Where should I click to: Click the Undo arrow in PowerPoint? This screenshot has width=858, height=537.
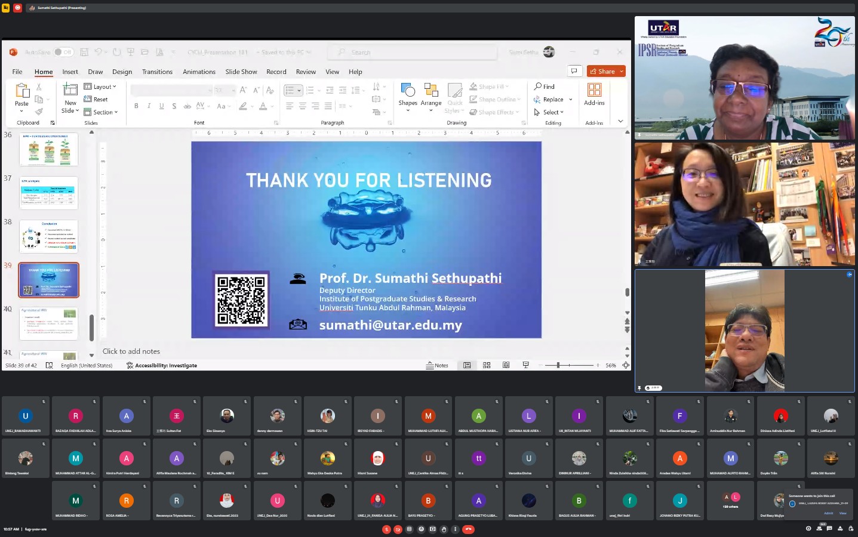pos(98,52)
